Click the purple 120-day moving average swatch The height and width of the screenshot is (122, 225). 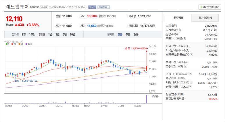[x=26, y=44]
